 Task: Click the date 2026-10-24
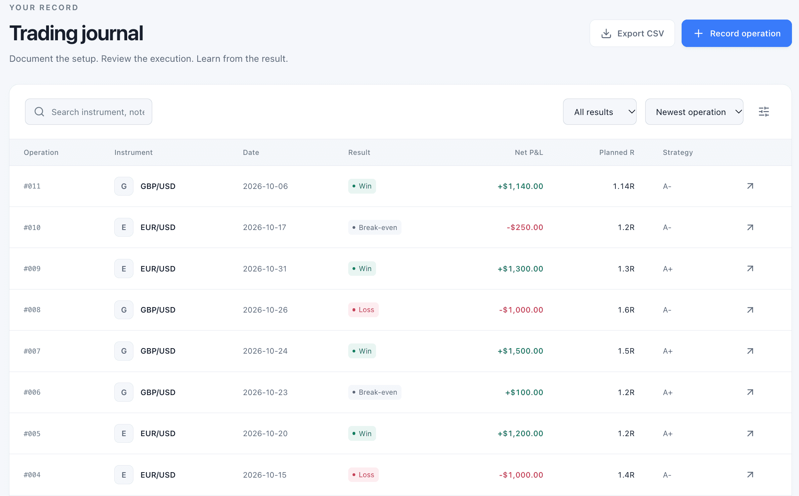[265, 351]
